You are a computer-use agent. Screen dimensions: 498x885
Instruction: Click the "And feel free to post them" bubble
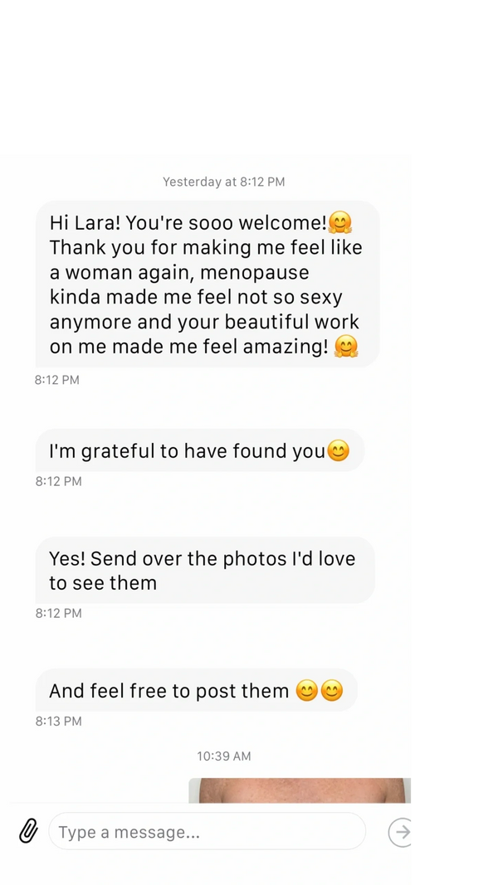196,690
